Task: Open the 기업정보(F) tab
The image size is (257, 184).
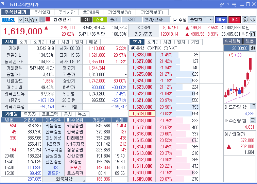Action: pos(152,12)
